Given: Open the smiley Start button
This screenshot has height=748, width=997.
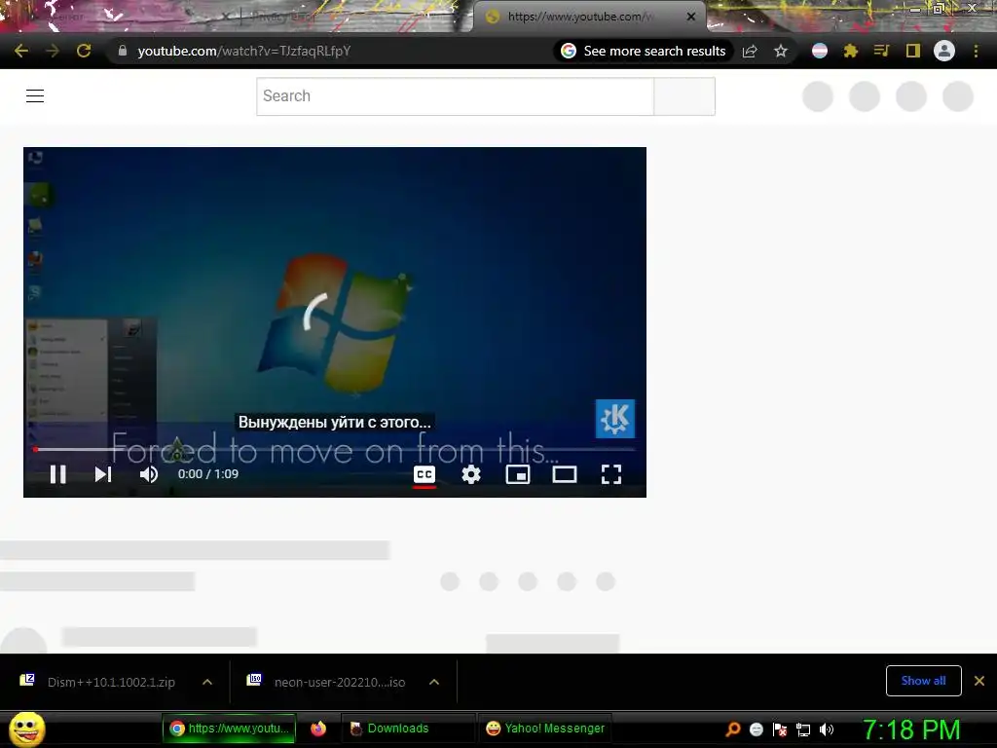Looking at the screenshot, I should pos(27,729).
